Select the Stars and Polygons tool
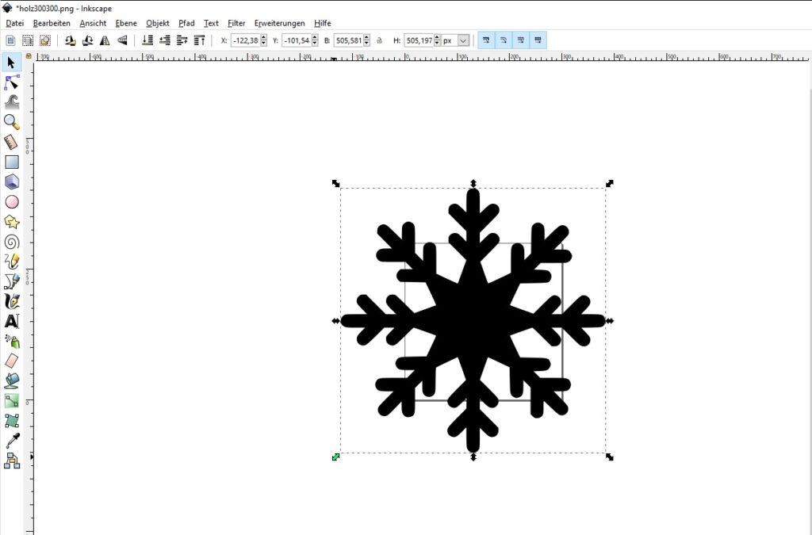This screenshot has width=812, height=535. [x=11, y=222]
